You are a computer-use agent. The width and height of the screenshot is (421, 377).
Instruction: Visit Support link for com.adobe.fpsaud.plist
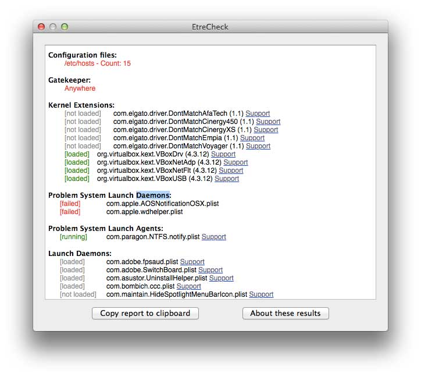[192, 262]
